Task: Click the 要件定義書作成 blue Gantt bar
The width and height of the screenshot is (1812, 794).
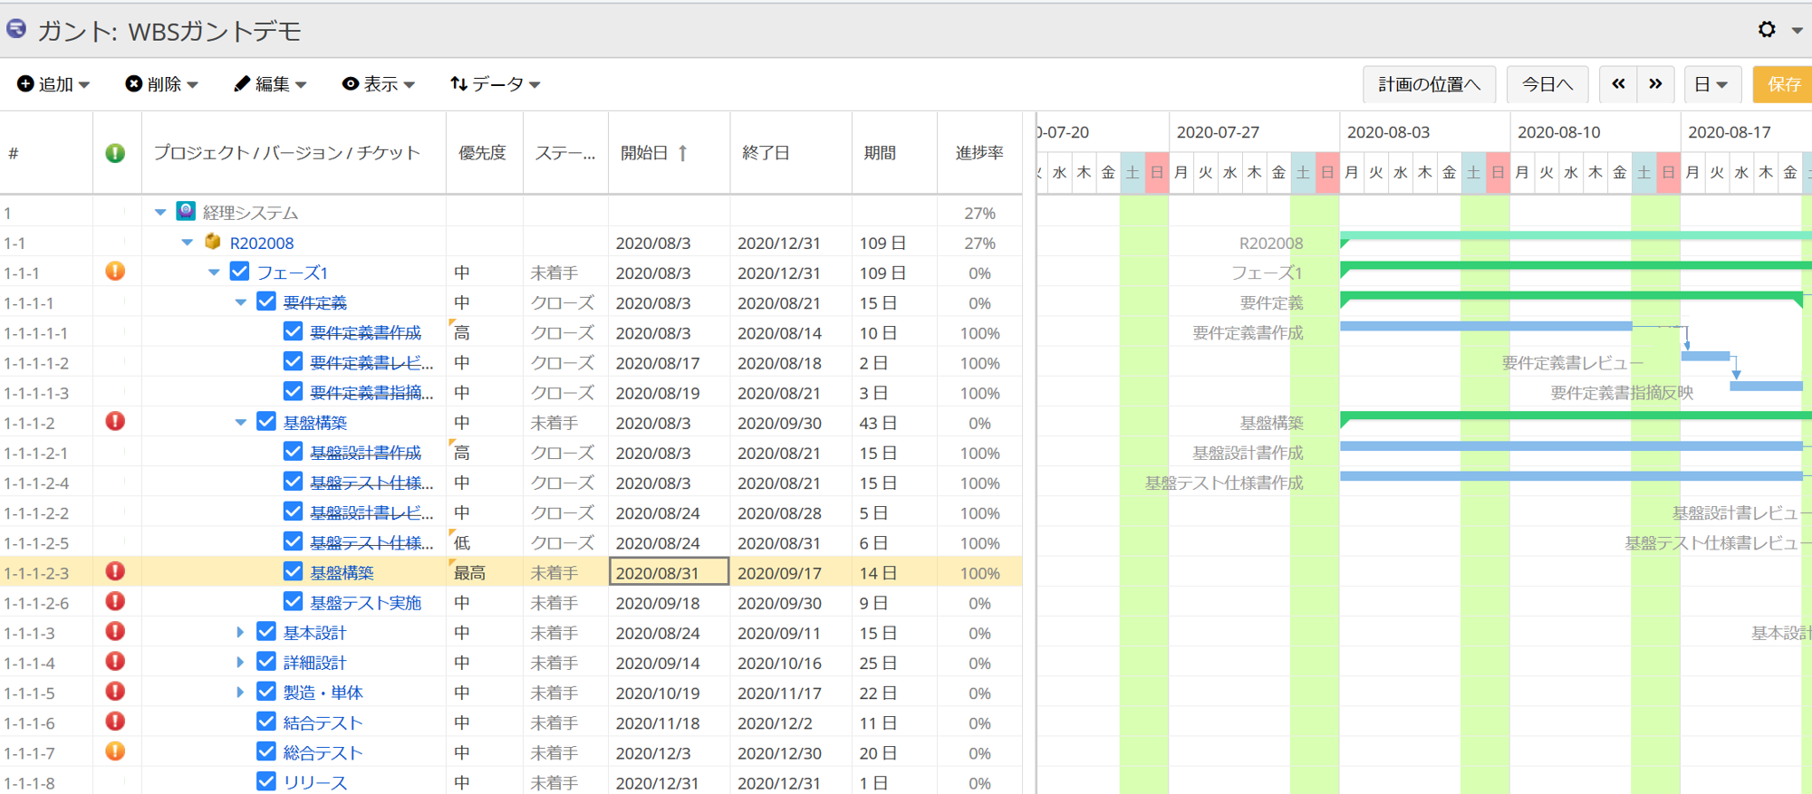Action: point(1484,326)
